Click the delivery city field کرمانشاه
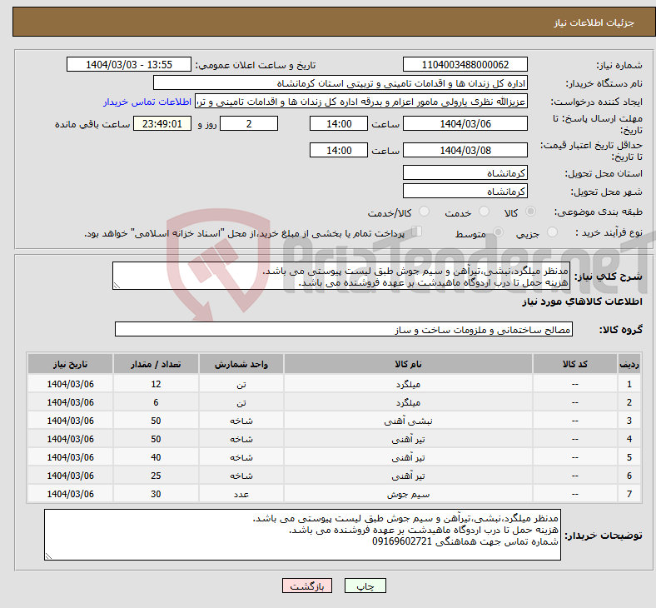Image resolution: width=656 pixels, height=608 pixels. click(465, 191)
